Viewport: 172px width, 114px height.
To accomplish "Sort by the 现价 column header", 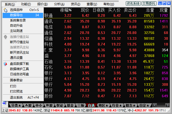I will [85, 10].
